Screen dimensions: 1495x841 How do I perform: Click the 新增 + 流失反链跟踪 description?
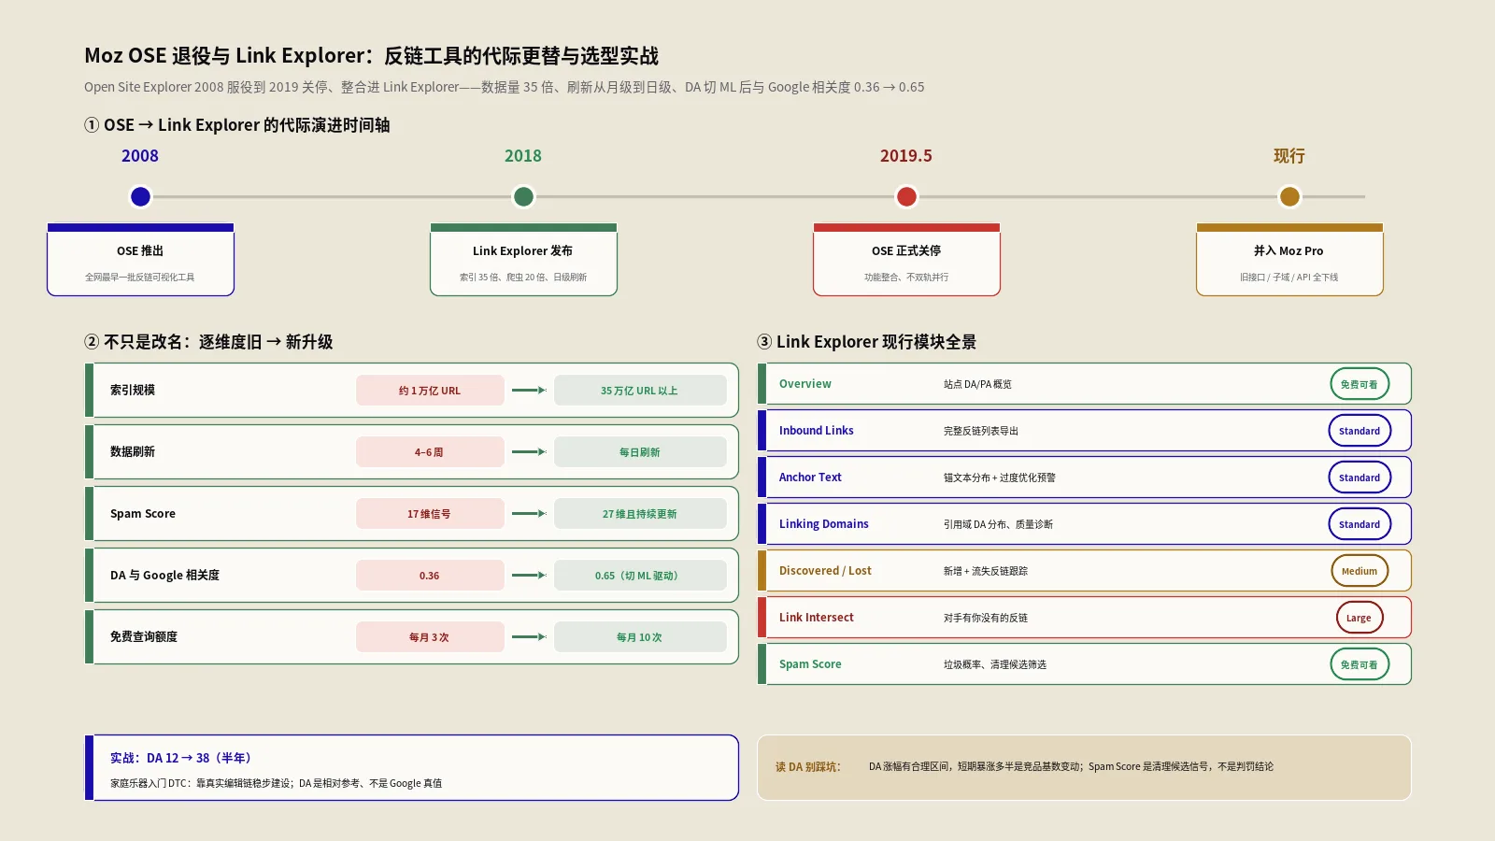coord(986,571)
